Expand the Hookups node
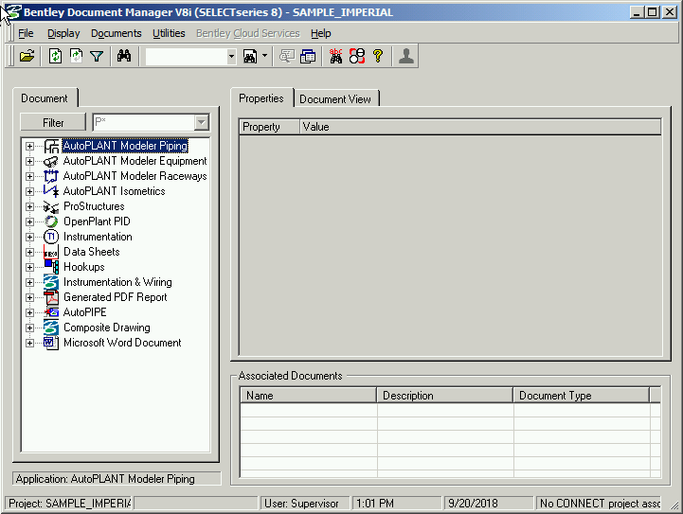Viewport: 683px width, 514px height. pos(29,267)
